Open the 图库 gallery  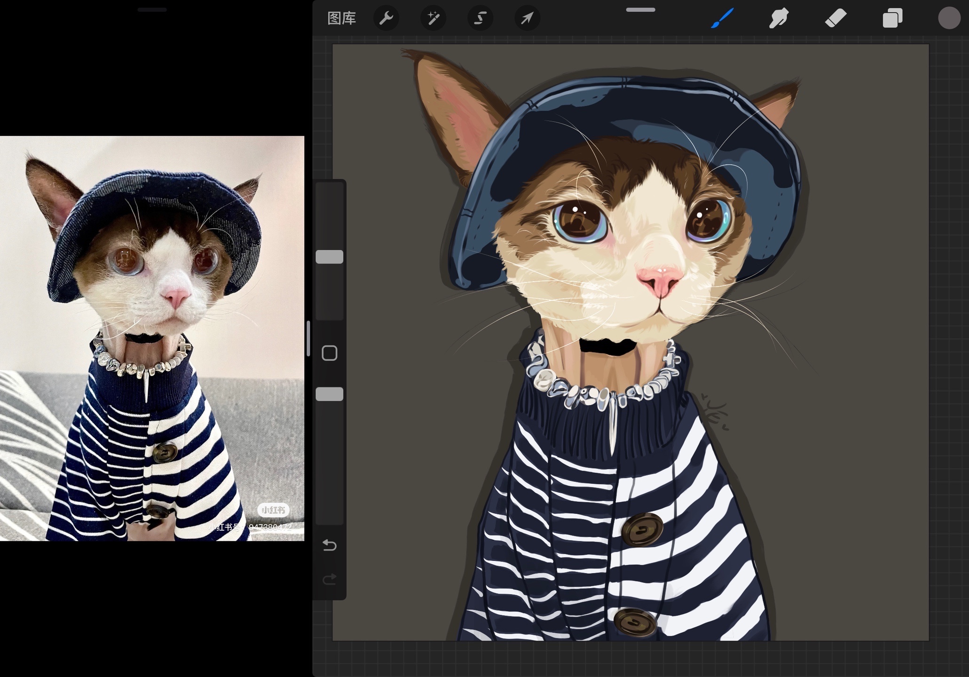pos(341,18)
